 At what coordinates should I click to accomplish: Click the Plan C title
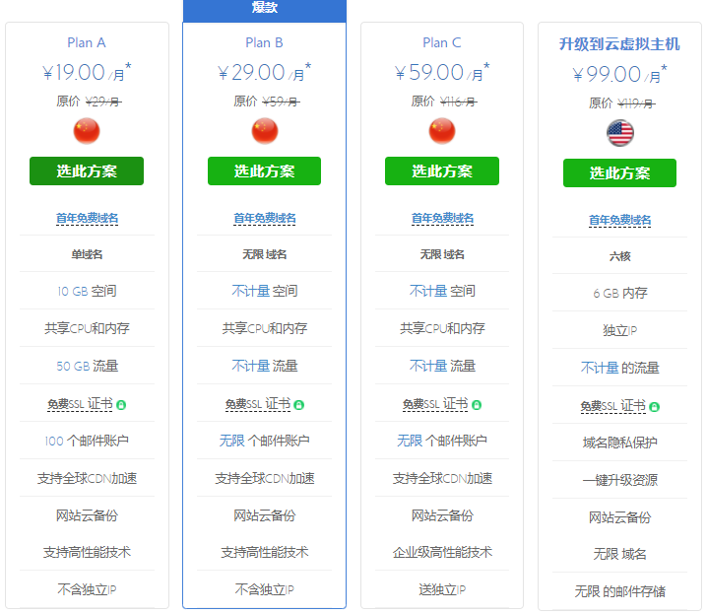click(442, 42)
